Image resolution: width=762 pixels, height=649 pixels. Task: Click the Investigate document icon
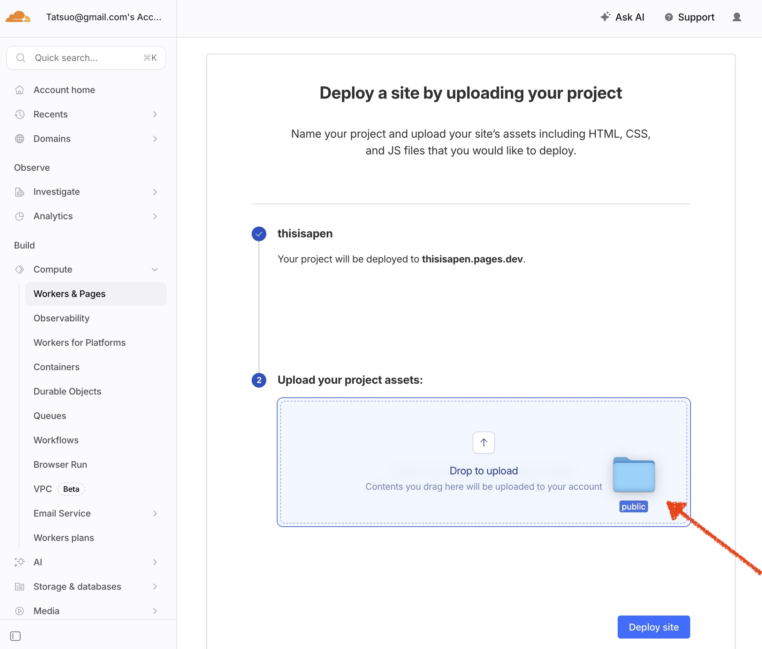[20, 192]
